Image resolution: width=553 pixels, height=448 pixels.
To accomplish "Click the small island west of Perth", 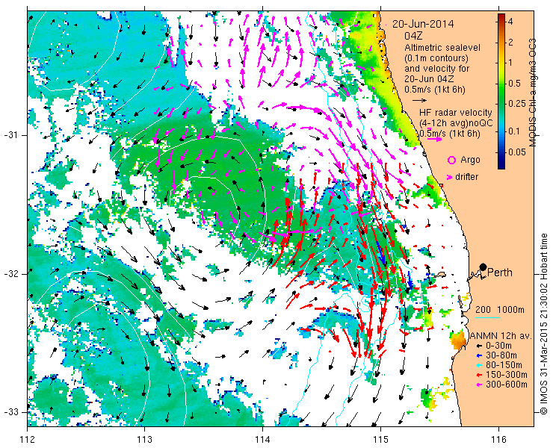I will tap(439, 275).
